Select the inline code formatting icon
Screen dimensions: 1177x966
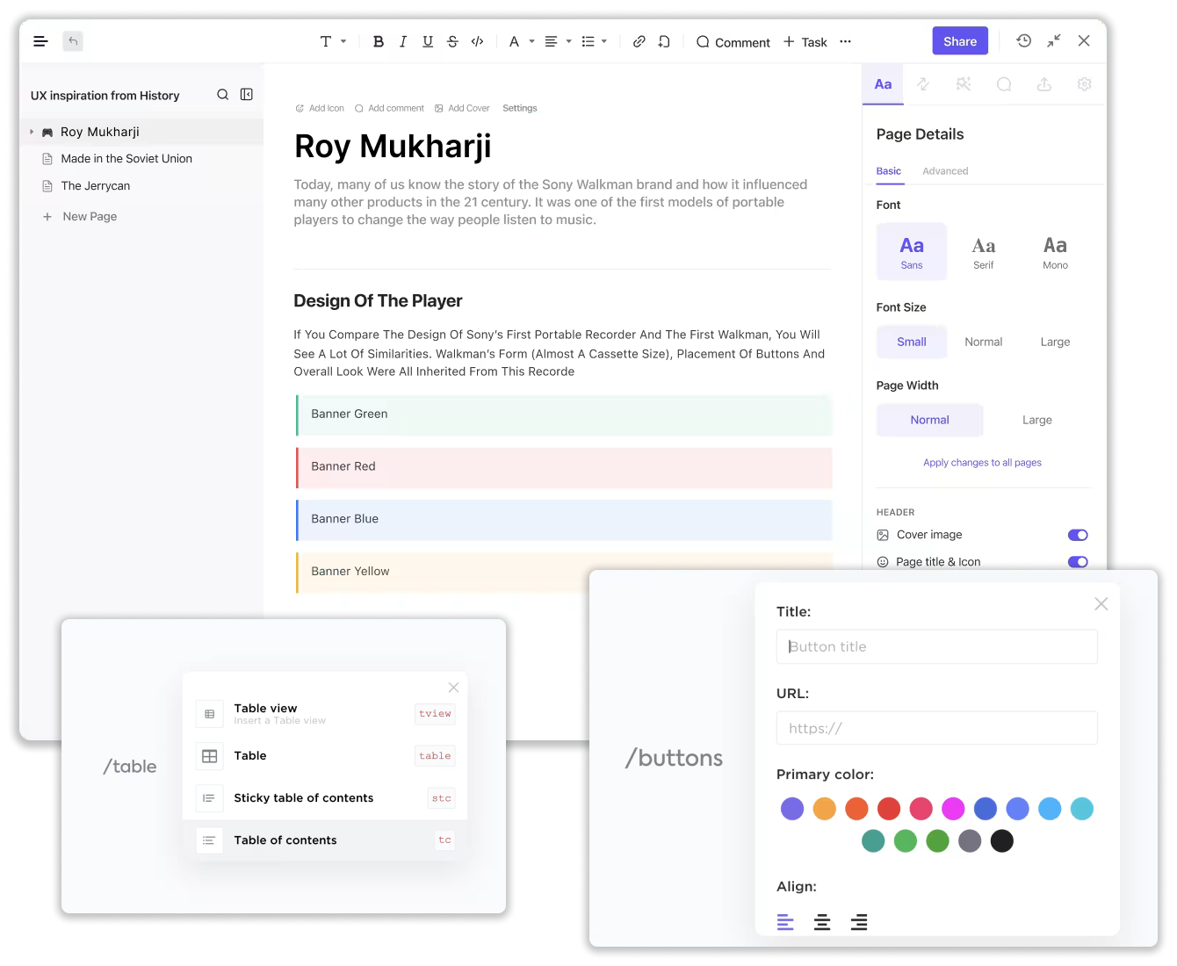coord(477,41)
